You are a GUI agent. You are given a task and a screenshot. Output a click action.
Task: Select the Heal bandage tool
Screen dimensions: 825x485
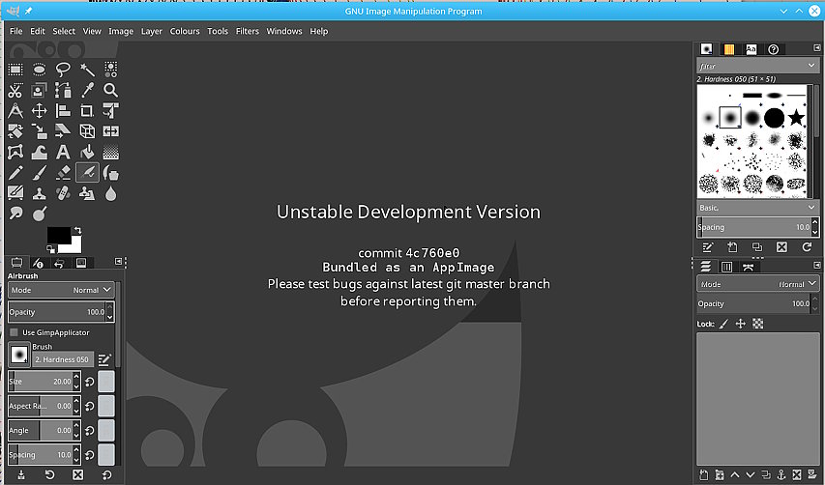pyautogui.click(x=63, y=194)
